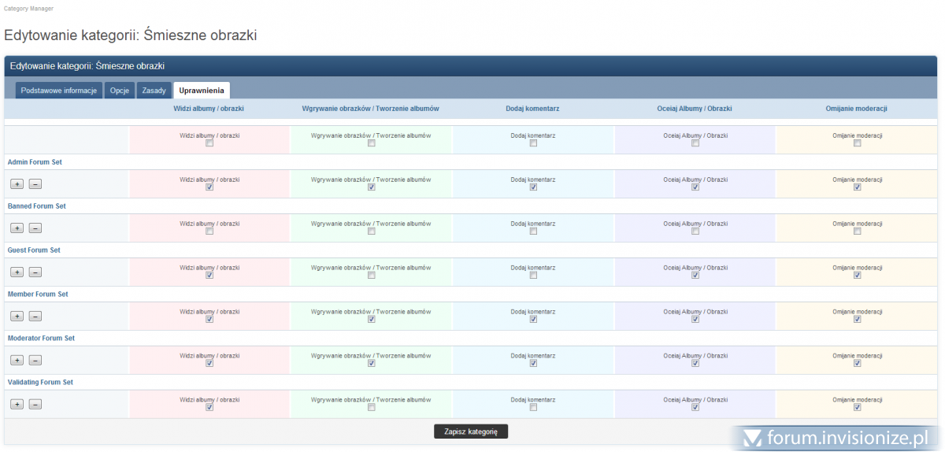Viewport: 945px width, 452px height.
Task: Click the plus icon for Admin Forum Set
Action: coord(17,184)
